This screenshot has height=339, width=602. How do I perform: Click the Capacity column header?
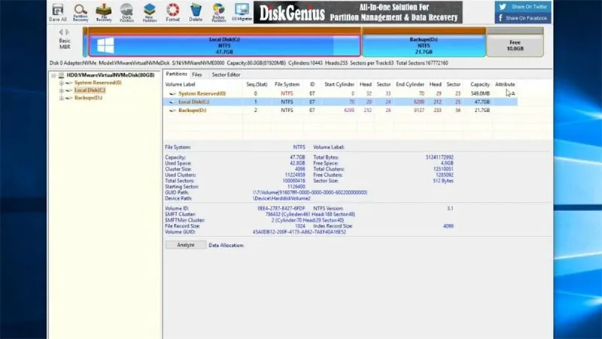tap(480, 84)
